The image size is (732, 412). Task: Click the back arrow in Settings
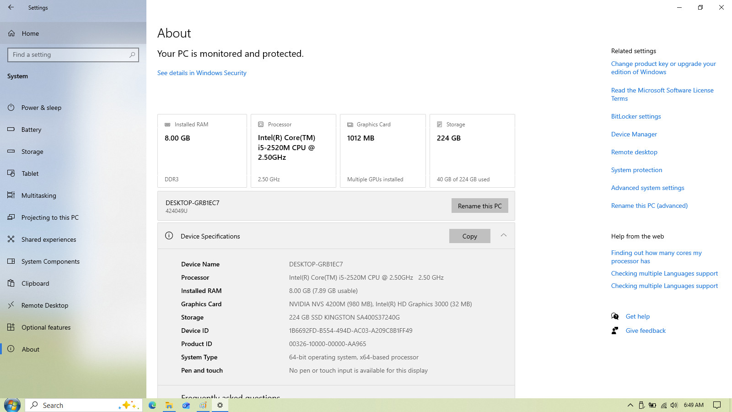11,7
